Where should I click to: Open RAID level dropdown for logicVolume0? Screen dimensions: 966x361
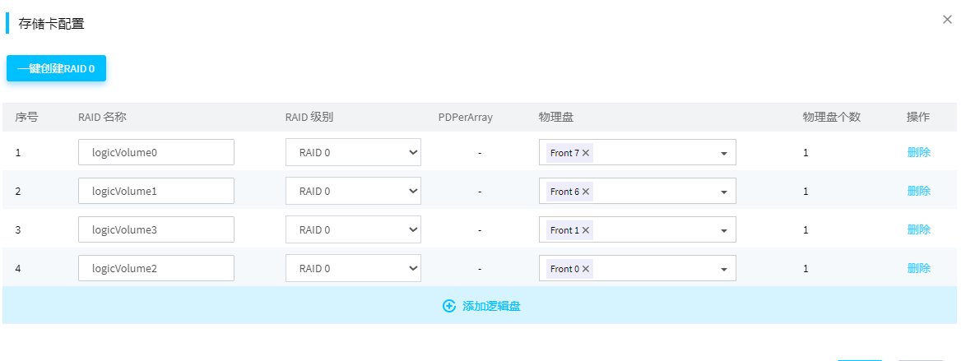point(353,153)
